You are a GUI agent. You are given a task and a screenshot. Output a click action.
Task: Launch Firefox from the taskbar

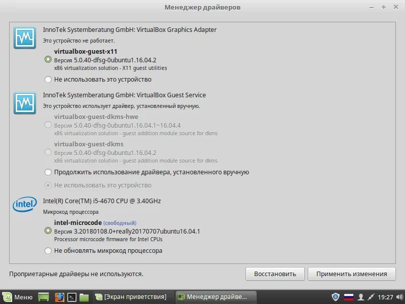point(59,297)
